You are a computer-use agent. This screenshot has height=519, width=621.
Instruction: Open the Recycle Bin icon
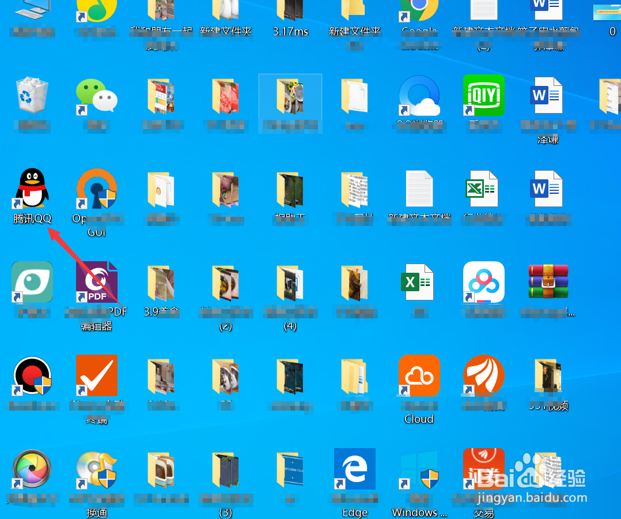(x=32, y=95)
